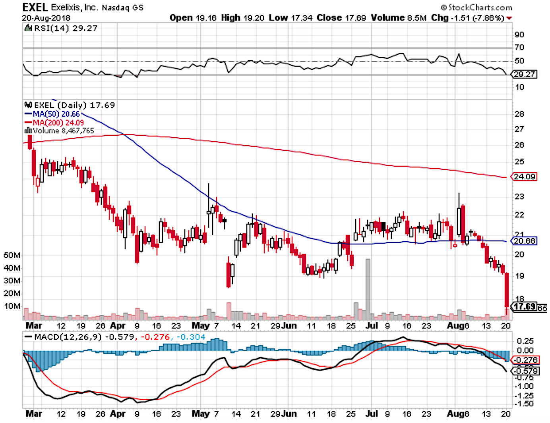Click the black MACD legend line swatch
This screenshot has width=550, height=423.
click(28, 337)
